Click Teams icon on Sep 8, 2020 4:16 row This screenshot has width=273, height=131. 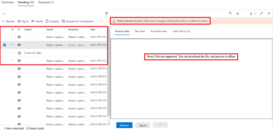(x=19, y=37)
